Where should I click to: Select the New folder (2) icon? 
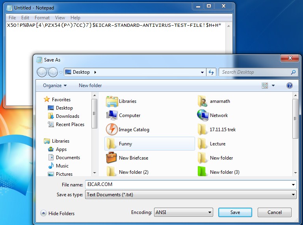[x=112, y=171]
